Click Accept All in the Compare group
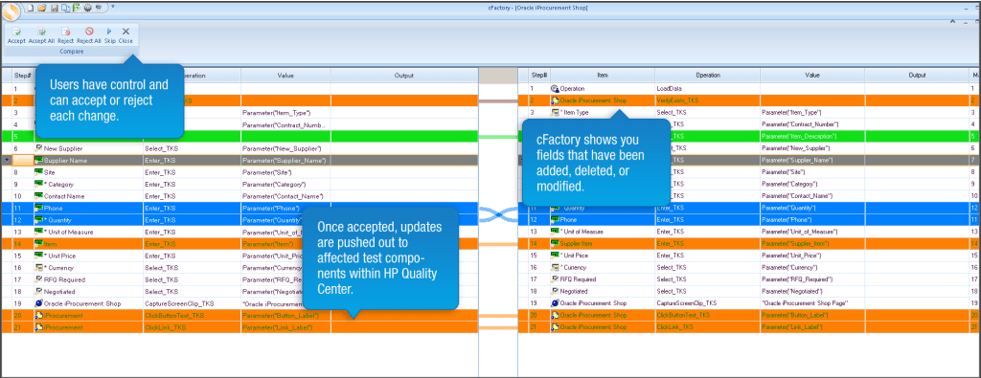This screenshot has width=981, height=378. (x=41, y=35)
